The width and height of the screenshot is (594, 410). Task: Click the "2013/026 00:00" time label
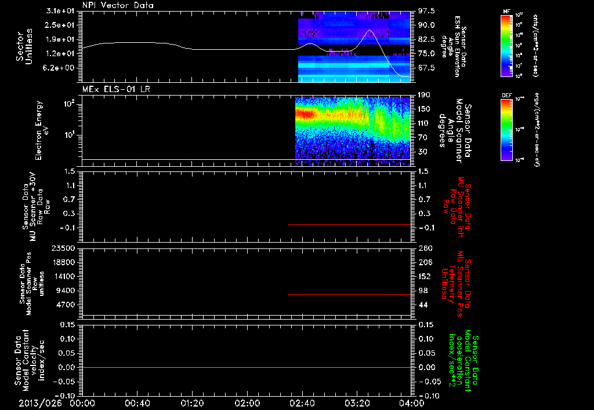[57, 403]
